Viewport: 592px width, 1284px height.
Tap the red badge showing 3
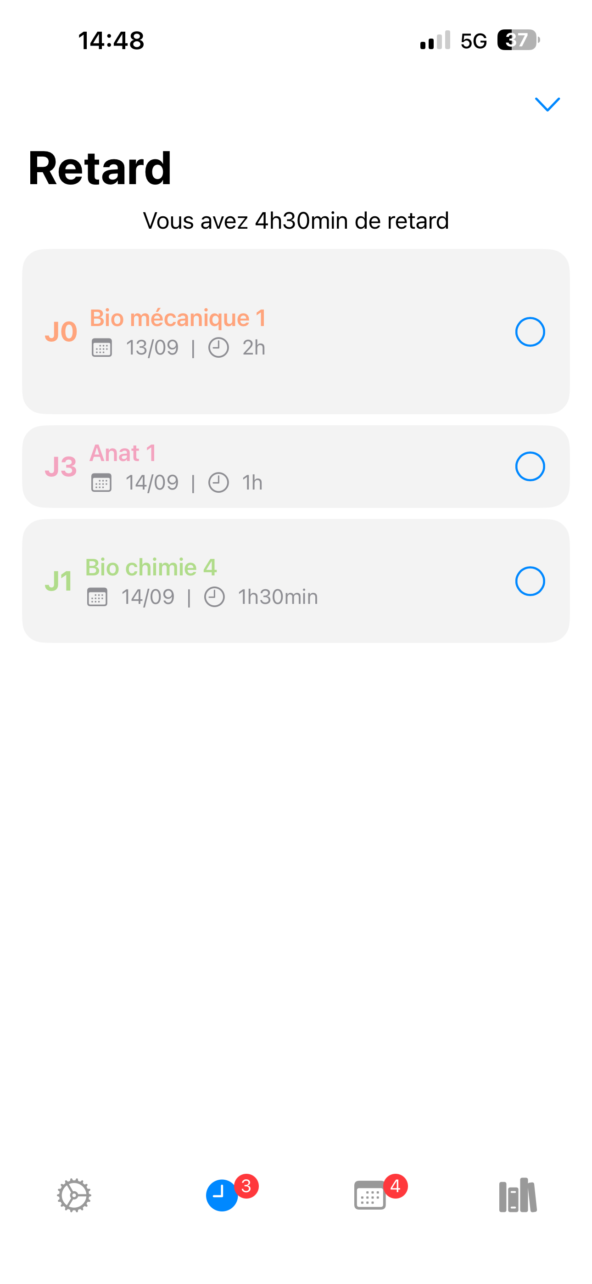point(246,1186)
